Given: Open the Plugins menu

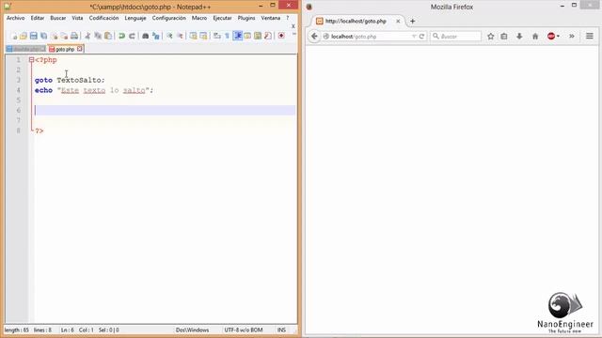Looking at the screenshot, I should tap(246, 18).
